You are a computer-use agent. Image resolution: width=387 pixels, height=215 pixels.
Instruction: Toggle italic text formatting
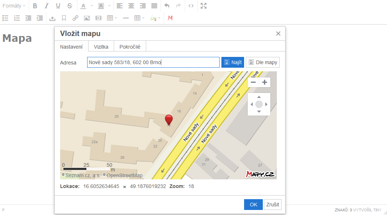[46, 6]
